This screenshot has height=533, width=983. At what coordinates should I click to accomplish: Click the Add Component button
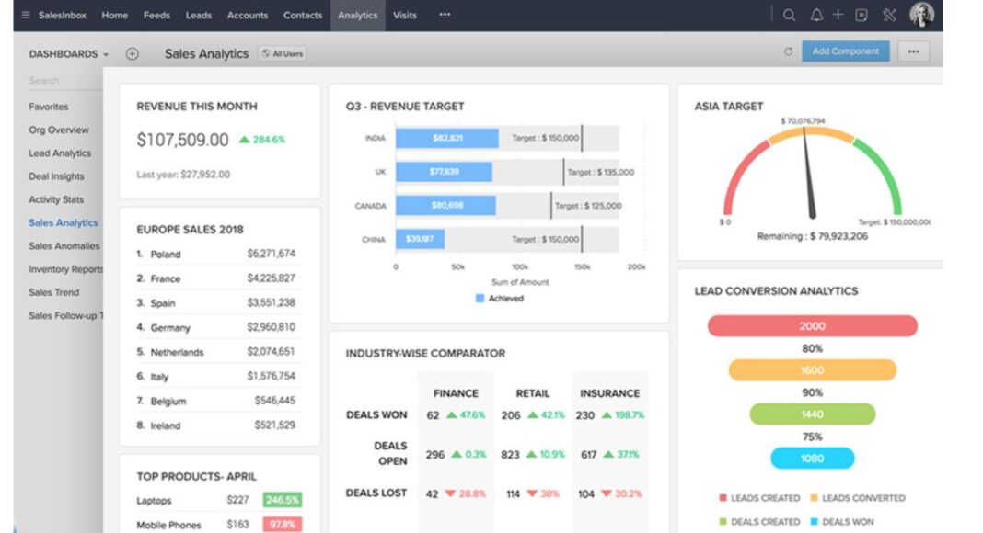click(846, 51)
